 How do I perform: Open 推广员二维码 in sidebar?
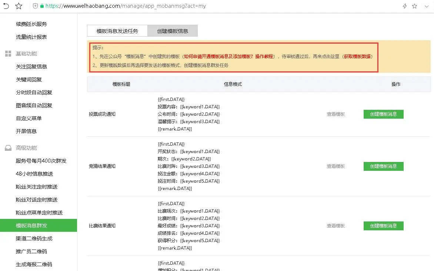pyautogui.click(x=31, y=251)
